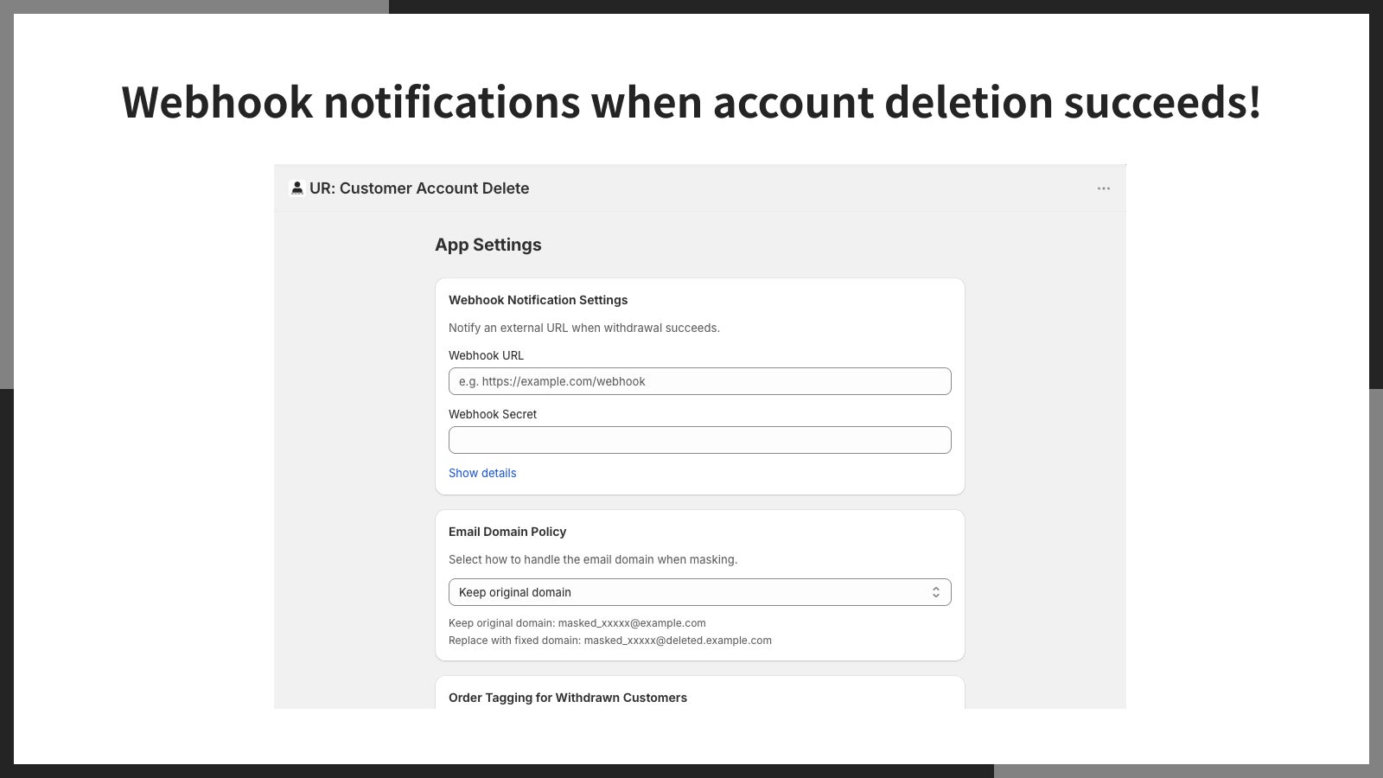The height and width of the screenshot is (778, 1383).
Task: Focus the Webhook Secret input field
Action: pos(699,440)
